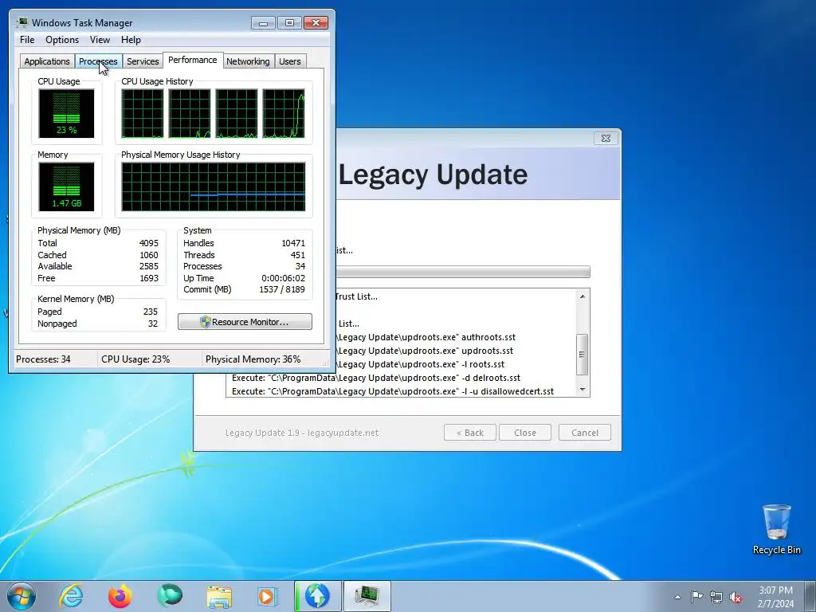Screen dimensions: 816x612
Task: Click log line ending with updroots.sst
Action: 425,351
